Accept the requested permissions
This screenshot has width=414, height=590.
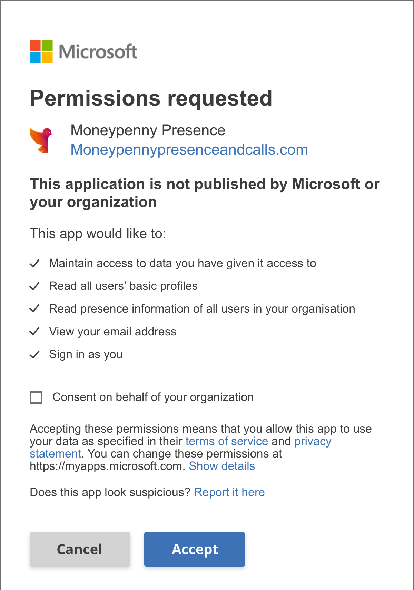coord(194,549)
